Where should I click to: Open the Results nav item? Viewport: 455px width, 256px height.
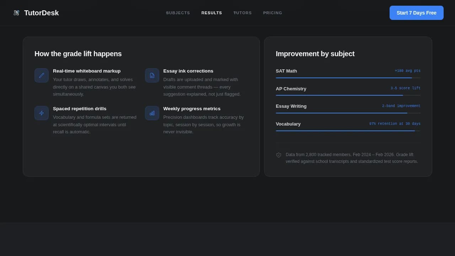(212, 13)
